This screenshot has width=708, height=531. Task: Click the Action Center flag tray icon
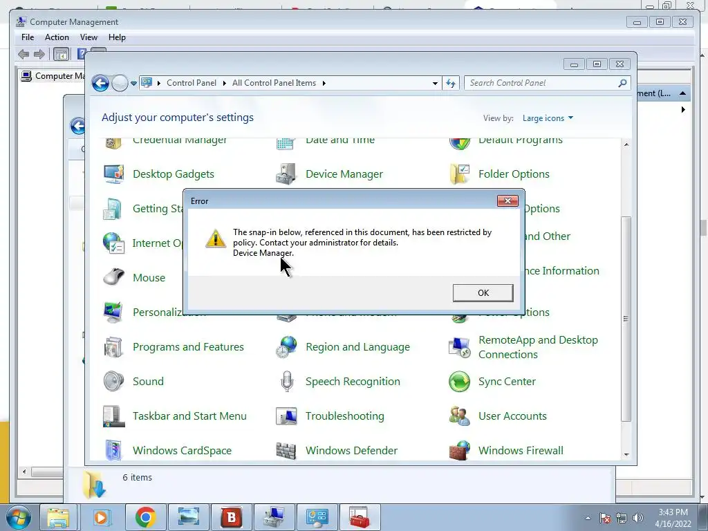pyautogui.click(x=605, y=518)
